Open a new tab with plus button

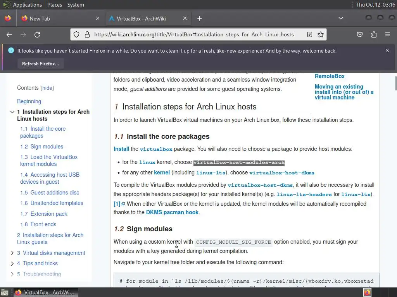point(200,19)
